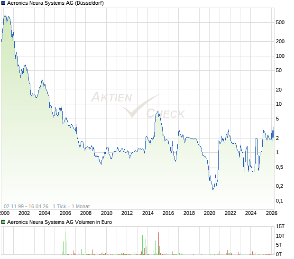Screen dimensions: 294x259
Task: Select the 2010 year label on the time axis
Action: point(106,213)
